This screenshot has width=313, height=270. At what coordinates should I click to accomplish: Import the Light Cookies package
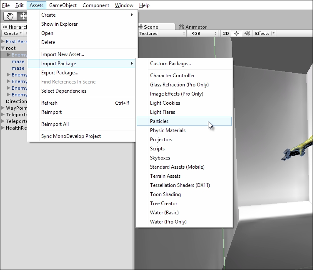point(184,103)
